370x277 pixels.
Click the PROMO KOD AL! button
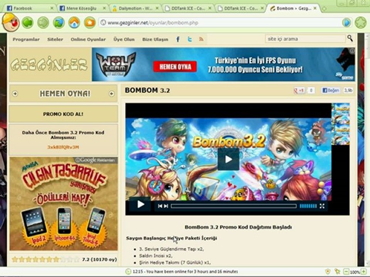pos(63,114)
